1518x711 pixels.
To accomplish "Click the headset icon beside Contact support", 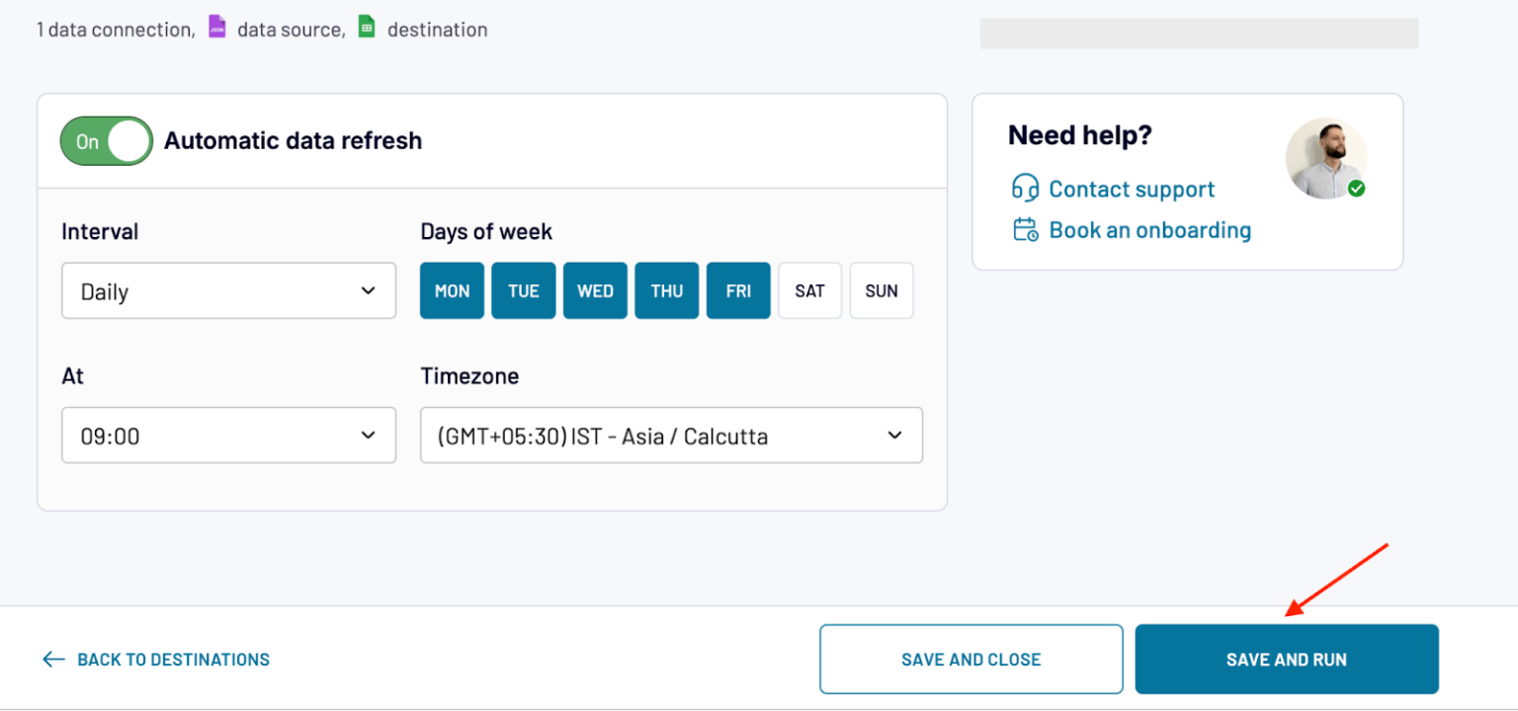I will pyautogui.click(x=1026, y=189).
